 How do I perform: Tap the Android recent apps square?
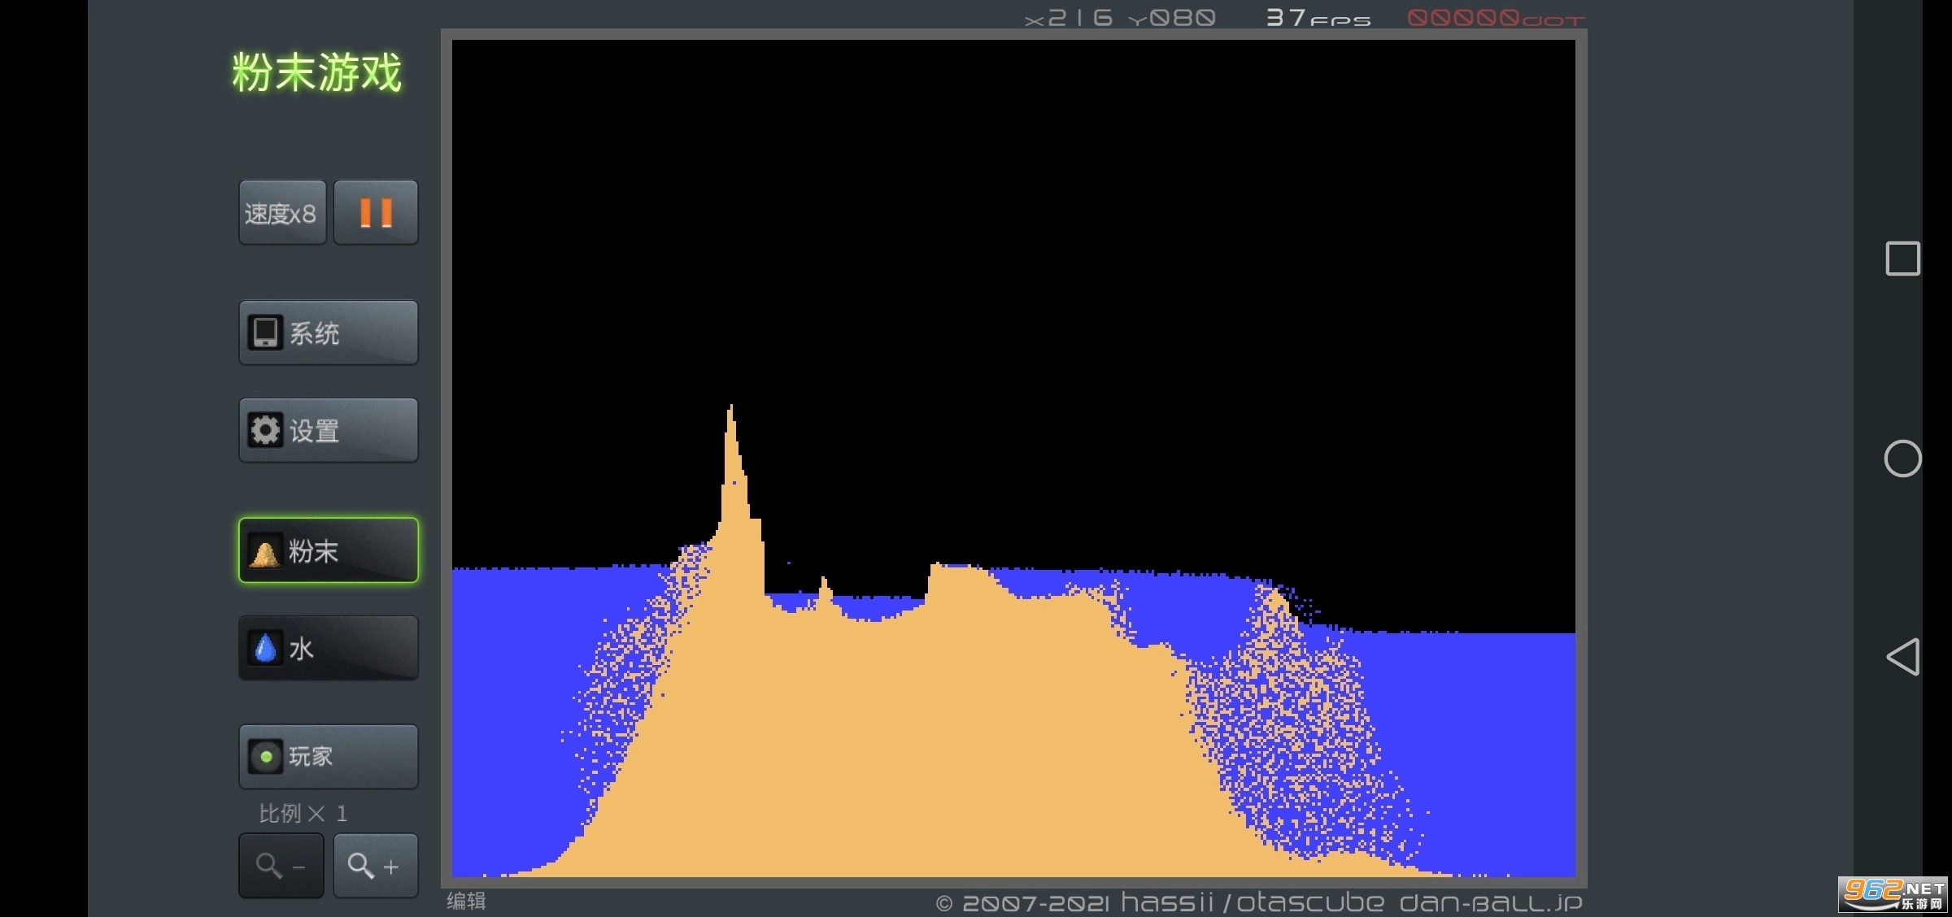[x=1902, y=259]
